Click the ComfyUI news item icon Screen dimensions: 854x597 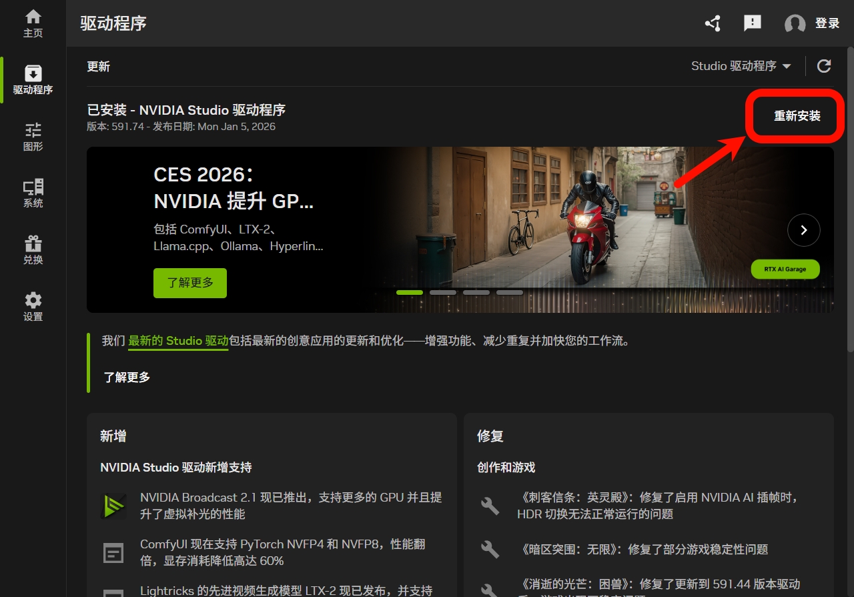tap(113, 553)
